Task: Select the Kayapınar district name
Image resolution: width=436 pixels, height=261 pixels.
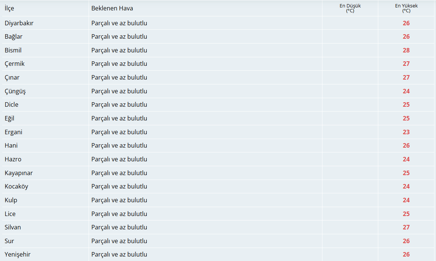Action: coord(19,173)
